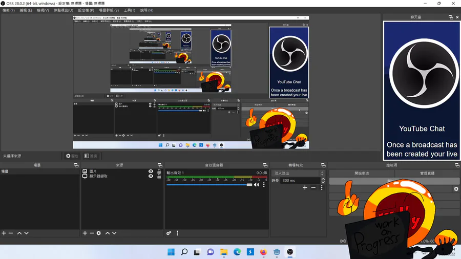
Task: Open File Explorer from taskbar
Action: point(224,252)
